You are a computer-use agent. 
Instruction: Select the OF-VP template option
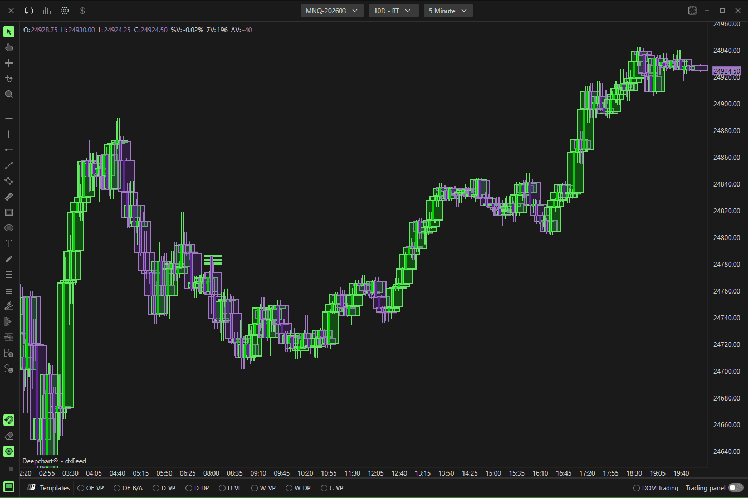click(x=91, y=488)
